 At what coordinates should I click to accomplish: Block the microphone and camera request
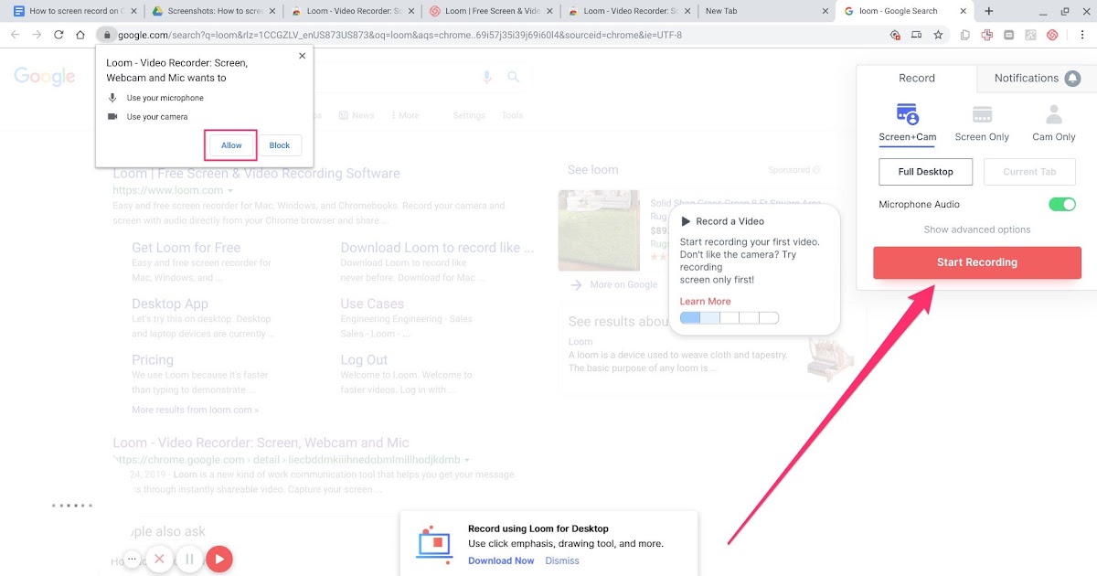[x=280, y=145]
